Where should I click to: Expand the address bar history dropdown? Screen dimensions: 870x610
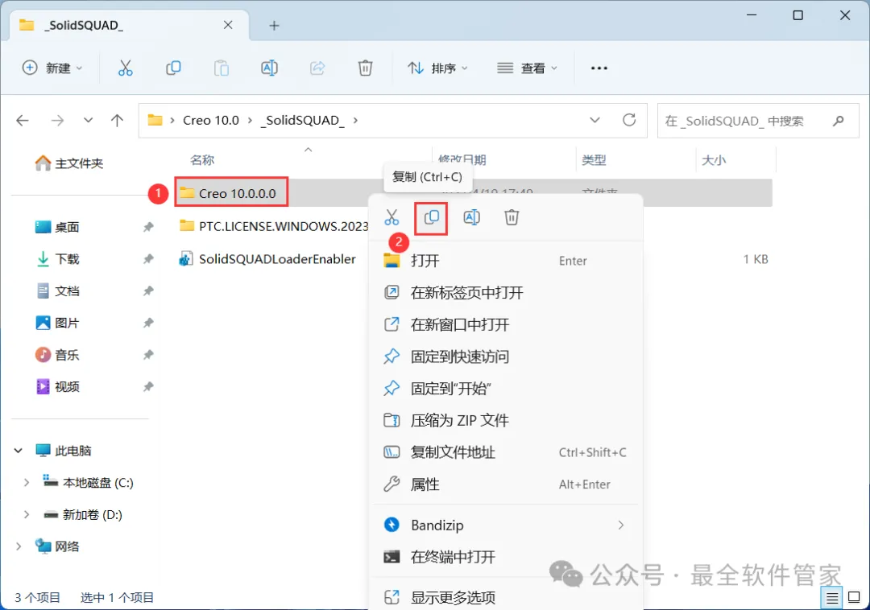coord(594,120)
